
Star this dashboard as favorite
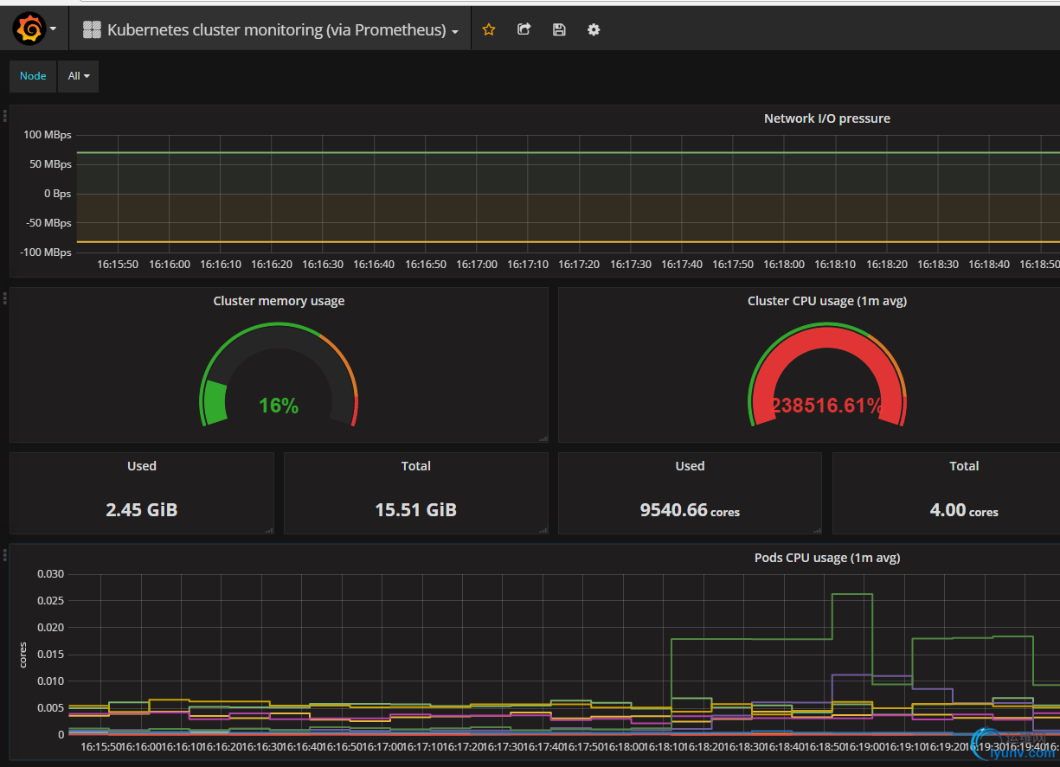(x=489, y=29)
